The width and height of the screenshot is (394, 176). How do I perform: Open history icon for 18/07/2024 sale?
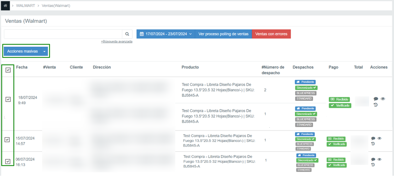coord(376,105)
